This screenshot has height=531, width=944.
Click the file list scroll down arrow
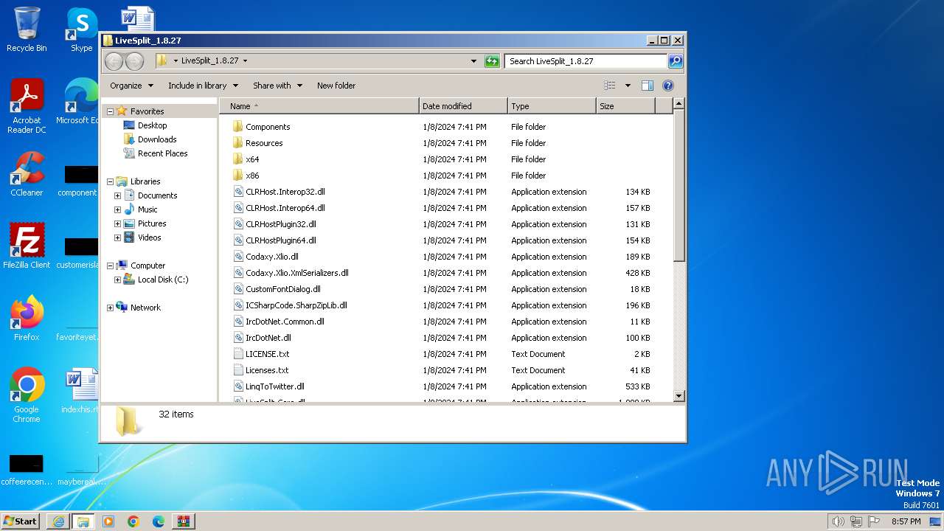[x=679, y=396]
